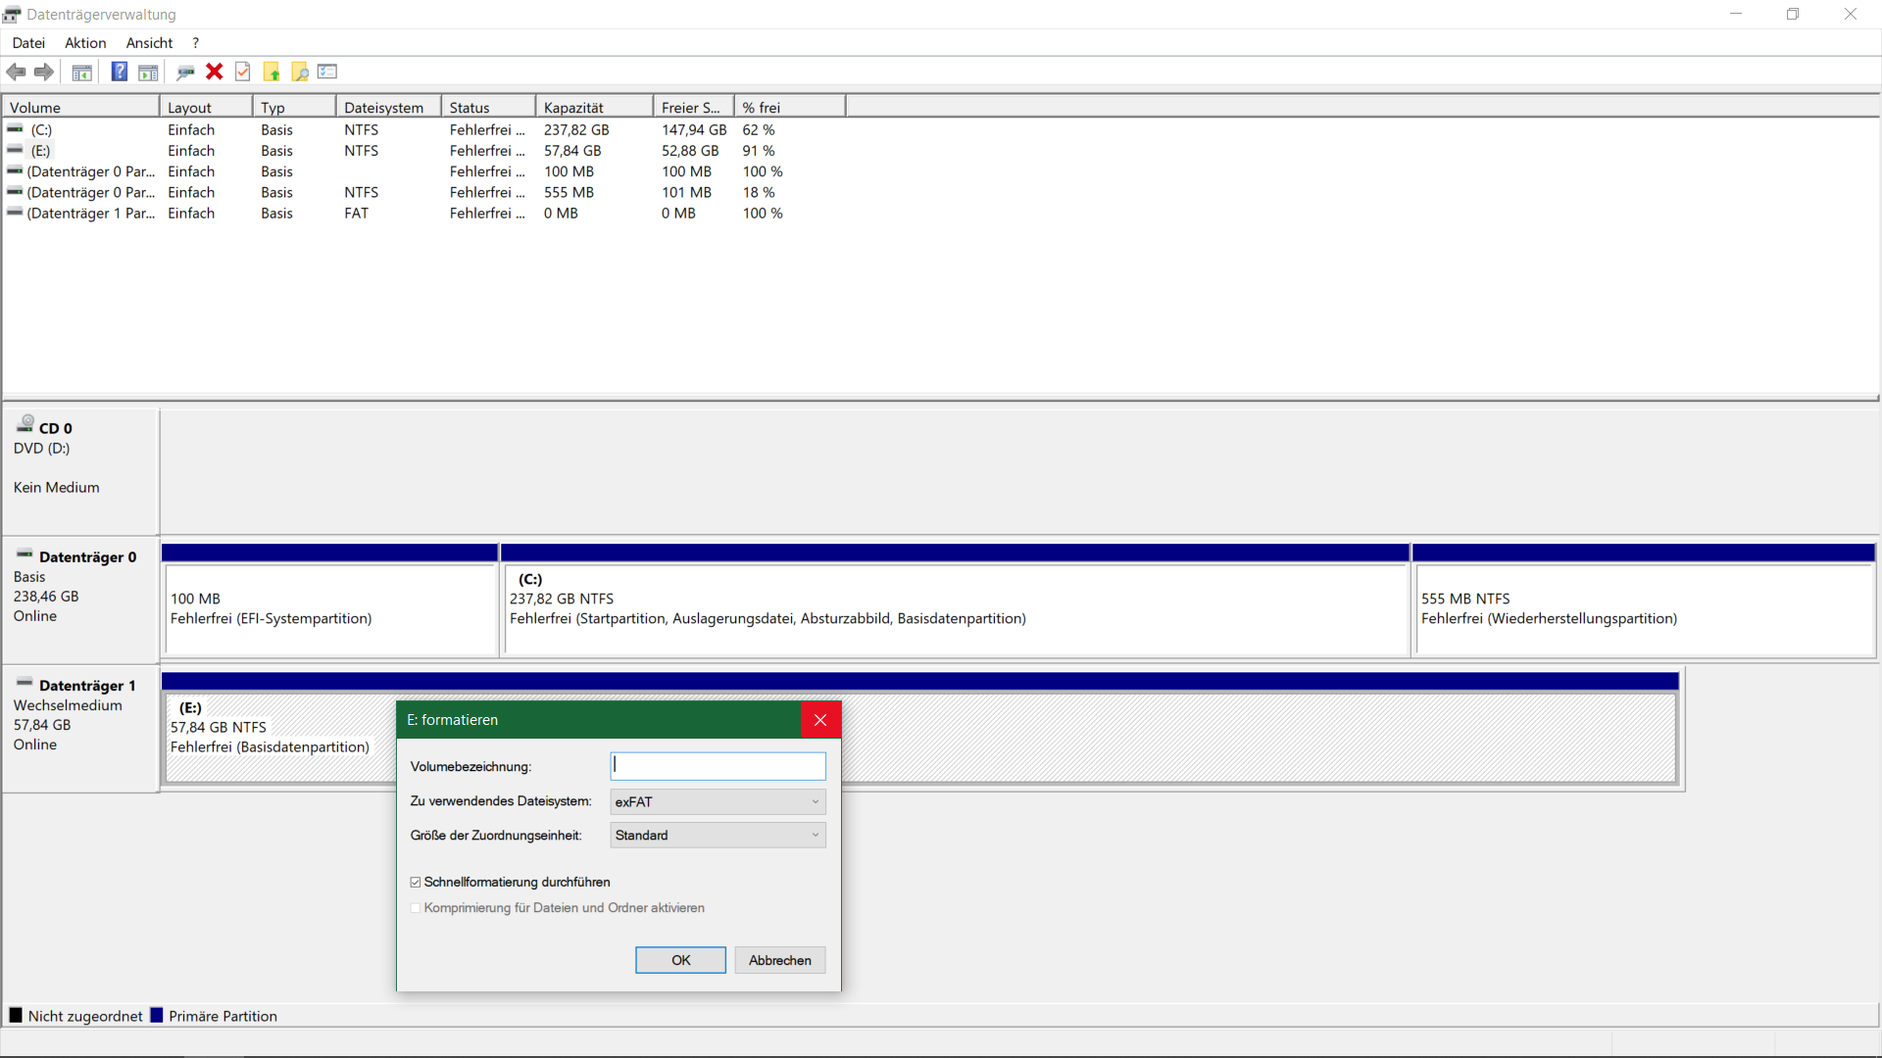This screenshot has width=1882, height=1058.
Task: Close the E: formatieren dialog
Action: (x=820, y=720)
